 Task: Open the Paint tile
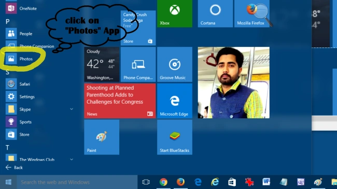click(x=102, y=137)
